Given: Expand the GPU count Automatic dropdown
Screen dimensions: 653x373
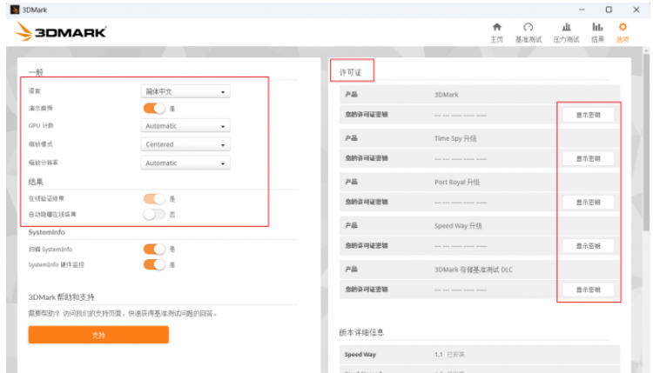Looking at the screenshot, I should click(185, 126).
